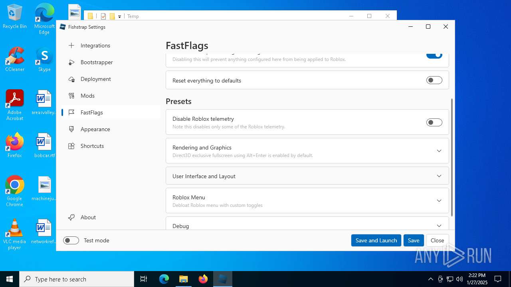The height and width of the screenshot is (287, 511).
Task: Select areasvalley document on desktop
Action: (x=44, y=102)
